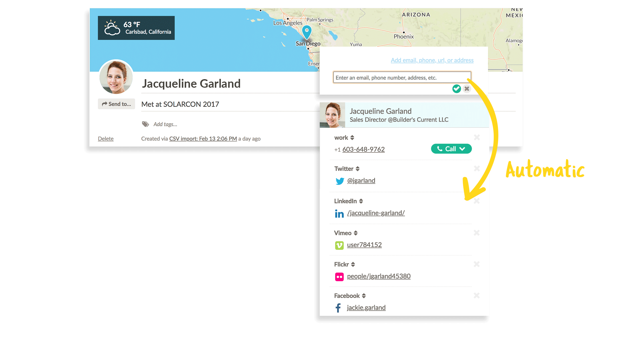The image size is (640, 355).
Task: Open the Send to... menu
Action: pyautogui.click(x=117, y=104)
